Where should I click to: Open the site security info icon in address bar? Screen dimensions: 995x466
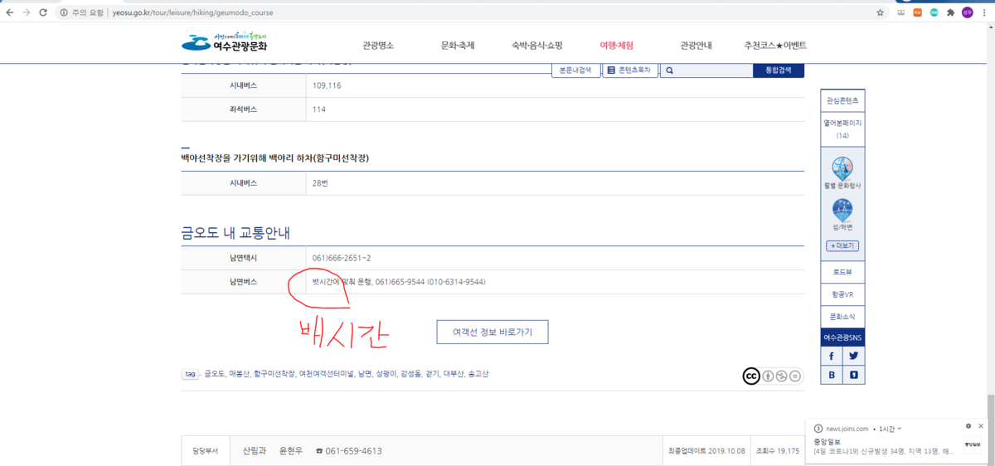(x=65, y=12)
